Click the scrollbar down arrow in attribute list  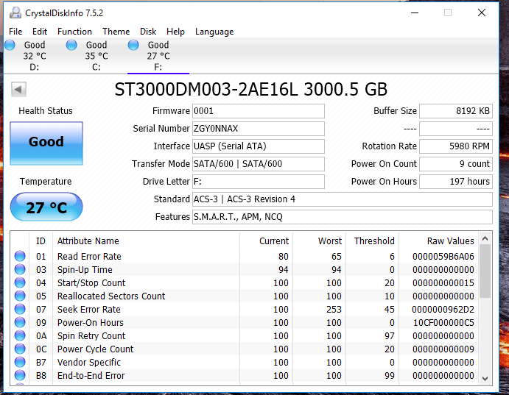click(485, 378)
